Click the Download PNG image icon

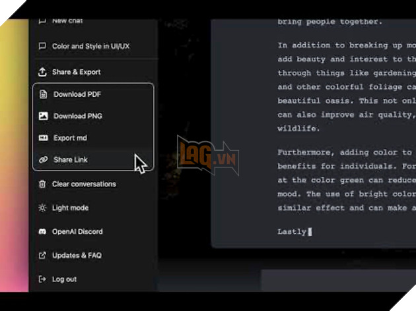tap(44, 116)
